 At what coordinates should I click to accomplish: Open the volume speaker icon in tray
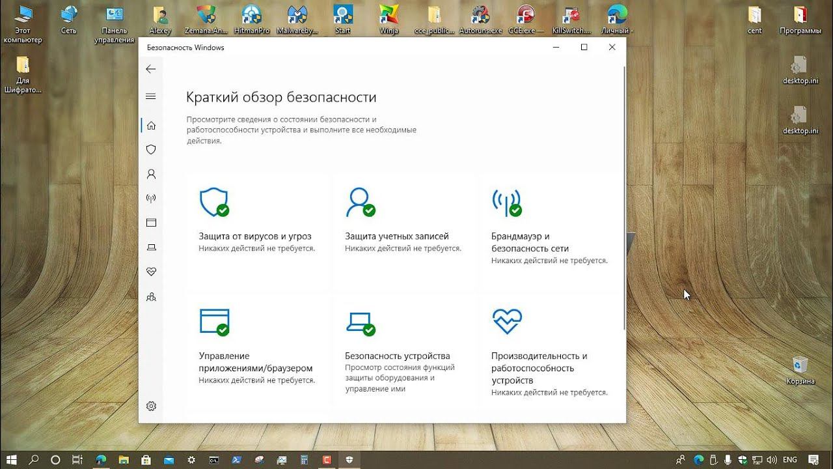tap(773, 459)
